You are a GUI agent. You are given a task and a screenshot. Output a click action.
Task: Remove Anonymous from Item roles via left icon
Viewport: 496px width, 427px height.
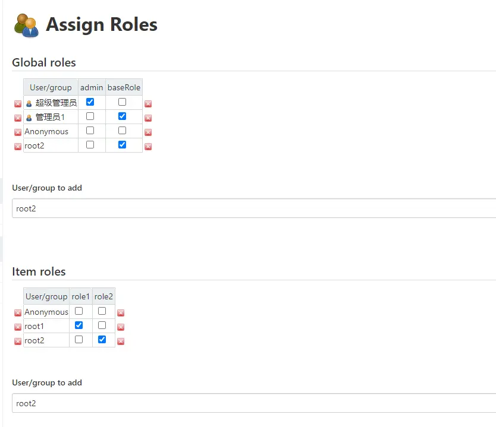coord(18,313)
